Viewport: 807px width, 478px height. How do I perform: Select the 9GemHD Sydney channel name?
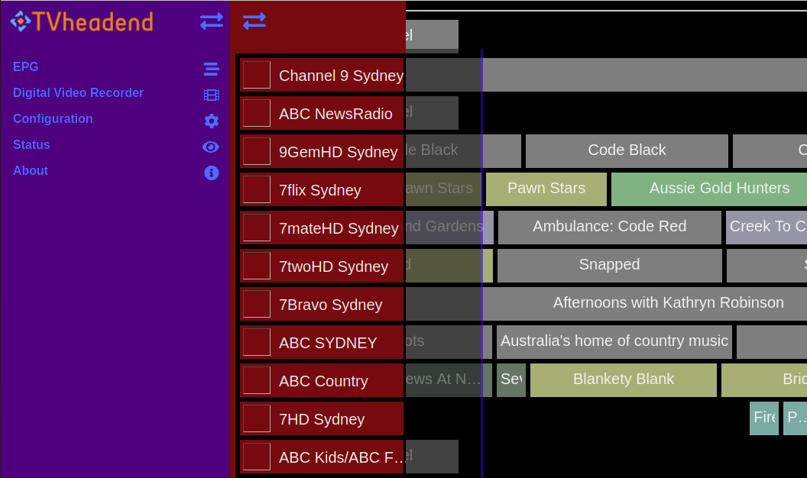(338, 152)
